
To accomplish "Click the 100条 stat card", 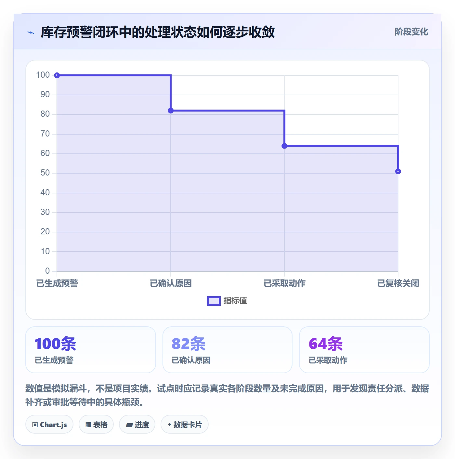I will click(91, 350).
